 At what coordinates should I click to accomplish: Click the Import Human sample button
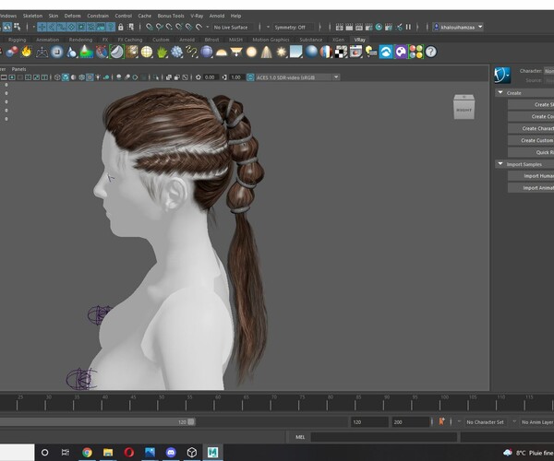pos(531,176)
